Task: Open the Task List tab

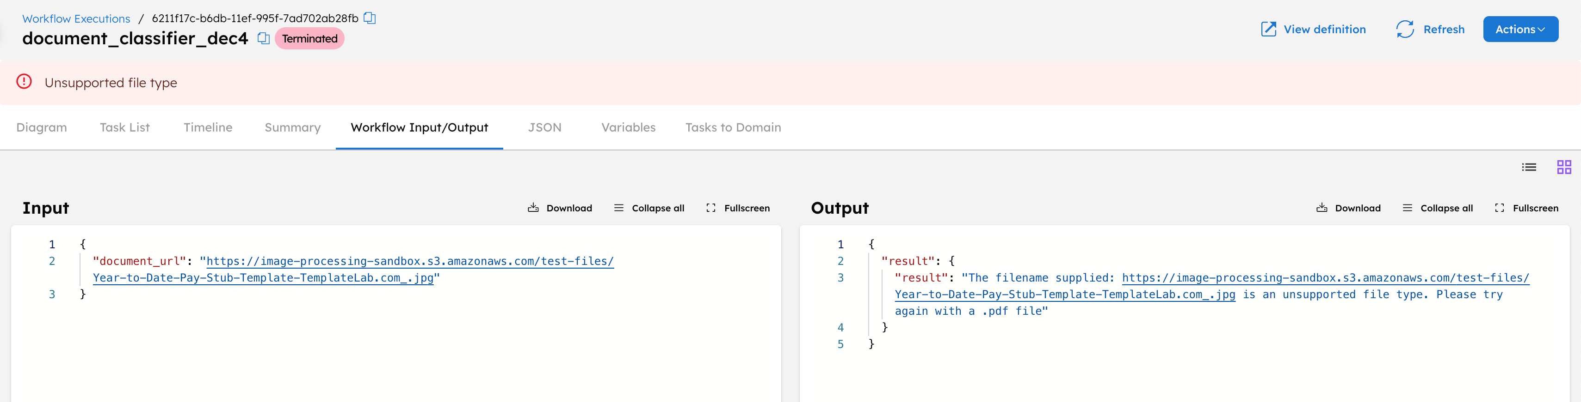Action: click(x=124, y=127)
